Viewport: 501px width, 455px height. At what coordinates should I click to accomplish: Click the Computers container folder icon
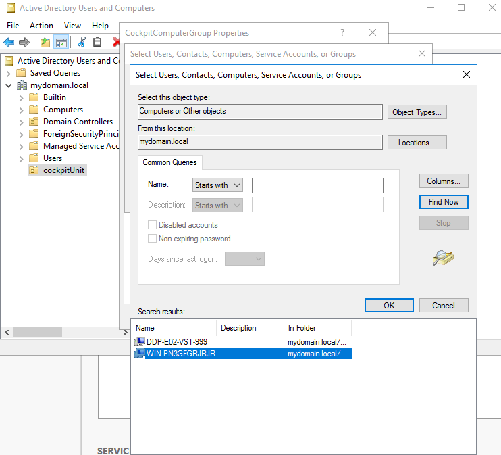(34, 110)
